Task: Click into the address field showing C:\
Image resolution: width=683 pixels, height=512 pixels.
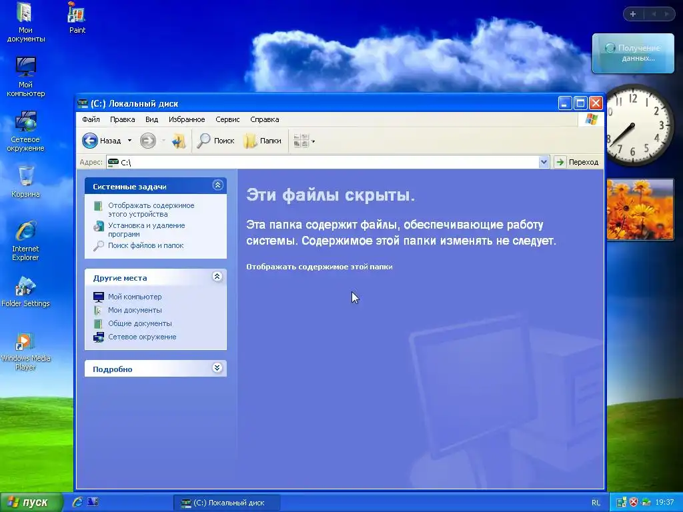Action: 322,162
